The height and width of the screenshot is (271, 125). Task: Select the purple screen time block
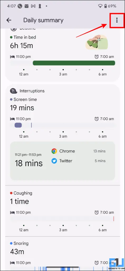click(18, 125)
